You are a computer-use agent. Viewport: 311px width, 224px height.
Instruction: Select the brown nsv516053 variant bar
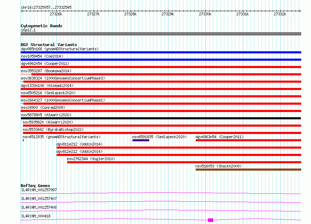pyautogui.click(x=248, y=170)
